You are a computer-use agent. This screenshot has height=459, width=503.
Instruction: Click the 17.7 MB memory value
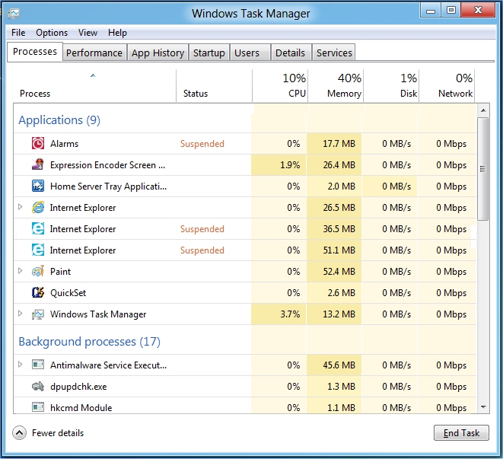[x=339, y=143]
